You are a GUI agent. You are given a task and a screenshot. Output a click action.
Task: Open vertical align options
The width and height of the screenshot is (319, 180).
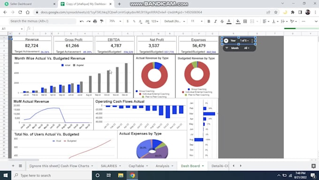(275, 22)
